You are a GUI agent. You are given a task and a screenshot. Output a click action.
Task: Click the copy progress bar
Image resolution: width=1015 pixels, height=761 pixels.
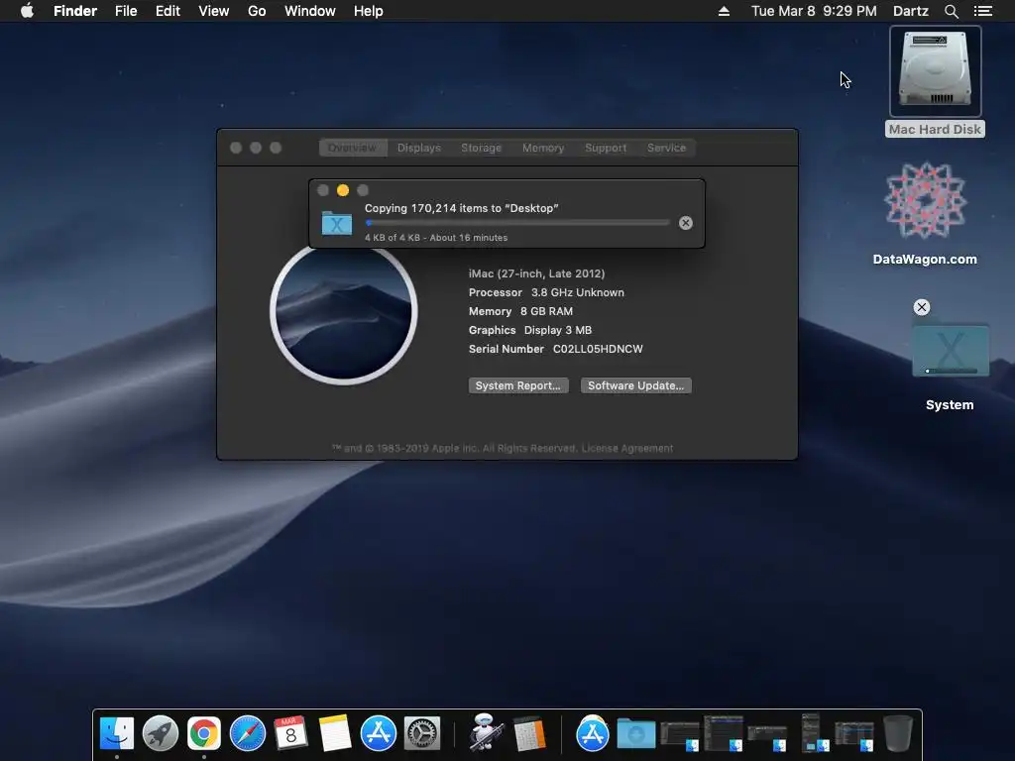point(517,223)
